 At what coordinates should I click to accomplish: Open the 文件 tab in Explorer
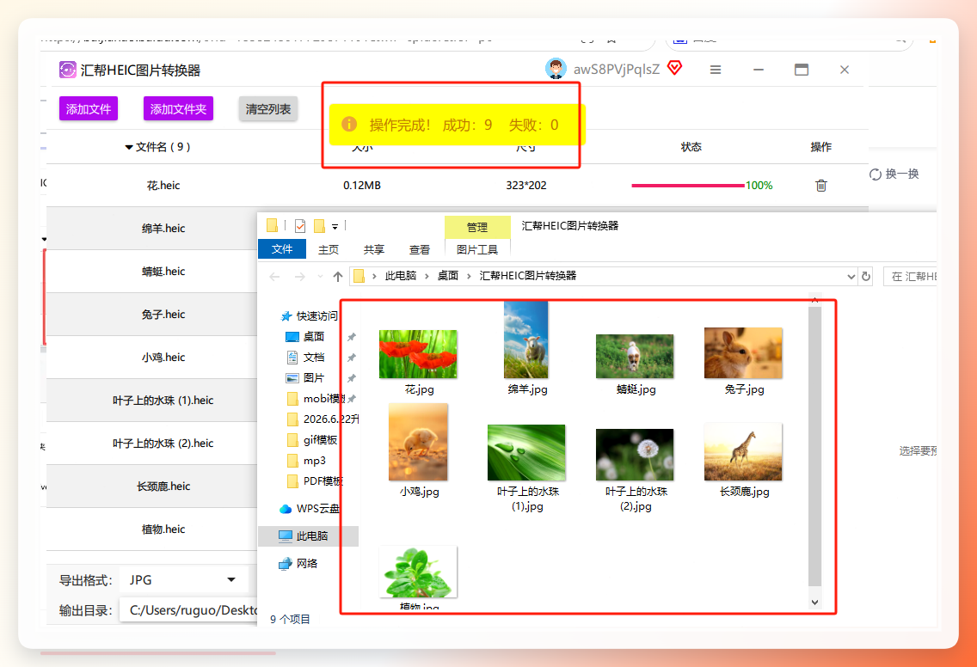click(x=281, y=249)
